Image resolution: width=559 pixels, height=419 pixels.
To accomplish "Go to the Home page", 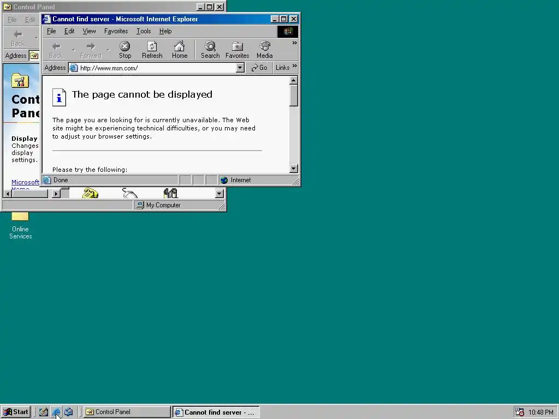I will 179,50.
